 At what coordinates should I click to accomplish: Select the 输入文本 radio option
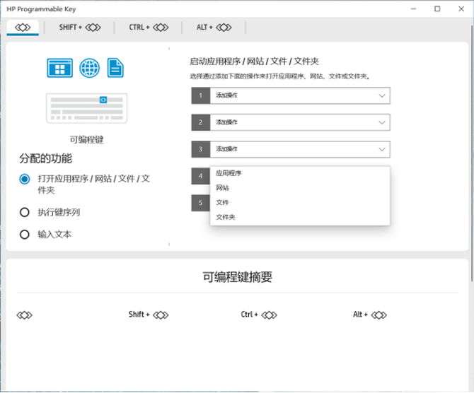25,234
